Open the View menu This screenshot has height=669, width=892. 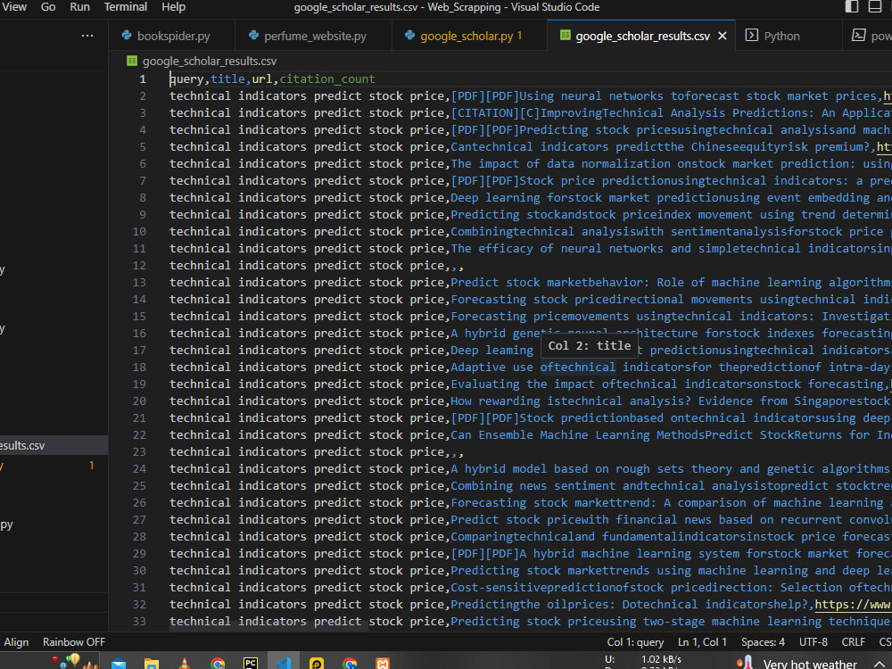(15, 7)
